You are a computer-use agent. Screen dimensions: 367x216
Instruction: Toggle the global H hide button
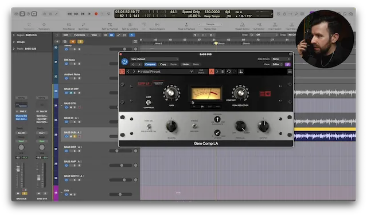point(73,42)
